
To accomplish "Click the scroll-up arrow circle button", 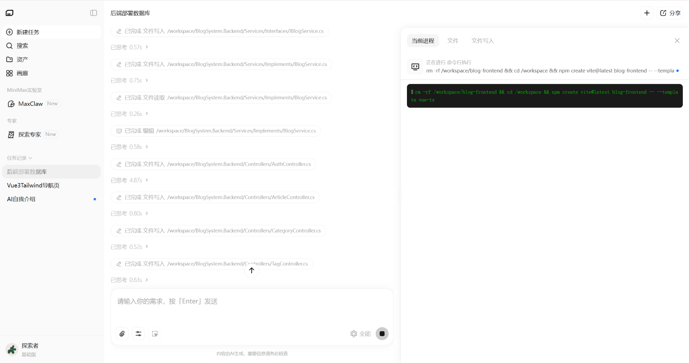I will click(x=252, y=270).
